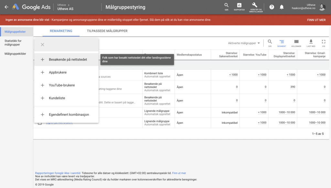Image resolution: width=331 pixels, height=188 pixels.
Task: Tick the checkbox for the last table row
Action: pyautogui.click(x=40, y=123)
